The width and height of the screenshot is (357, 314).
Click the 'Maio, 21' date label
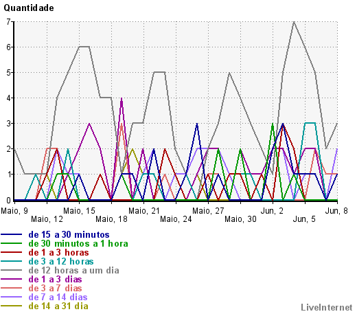tap(144, 211)
